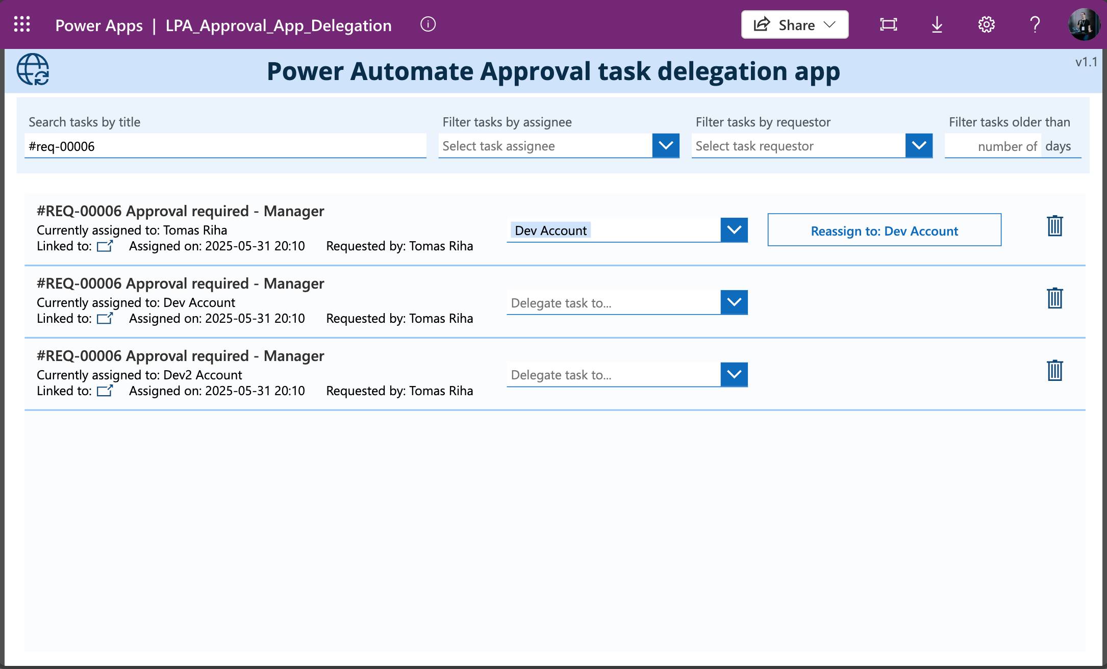Screen dimensions: 1107x669
Task: Click Reassign to: Dev Account button
Action: point(885,230)
